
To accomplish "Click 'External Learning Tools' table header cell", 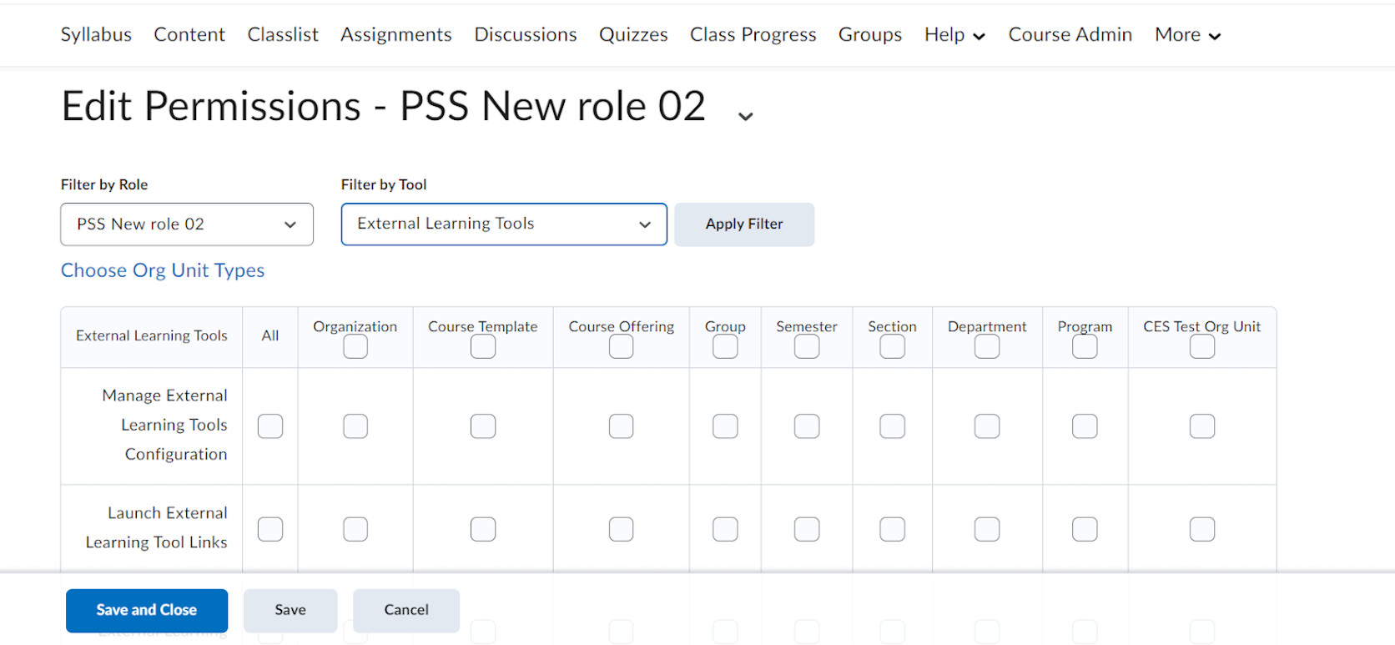I will tap(152, 335).
